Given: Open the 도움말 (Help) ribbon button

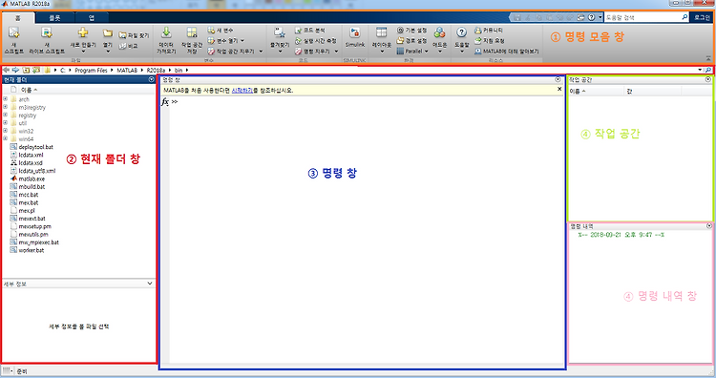Looking at the screenshot, I should point(462,40).
